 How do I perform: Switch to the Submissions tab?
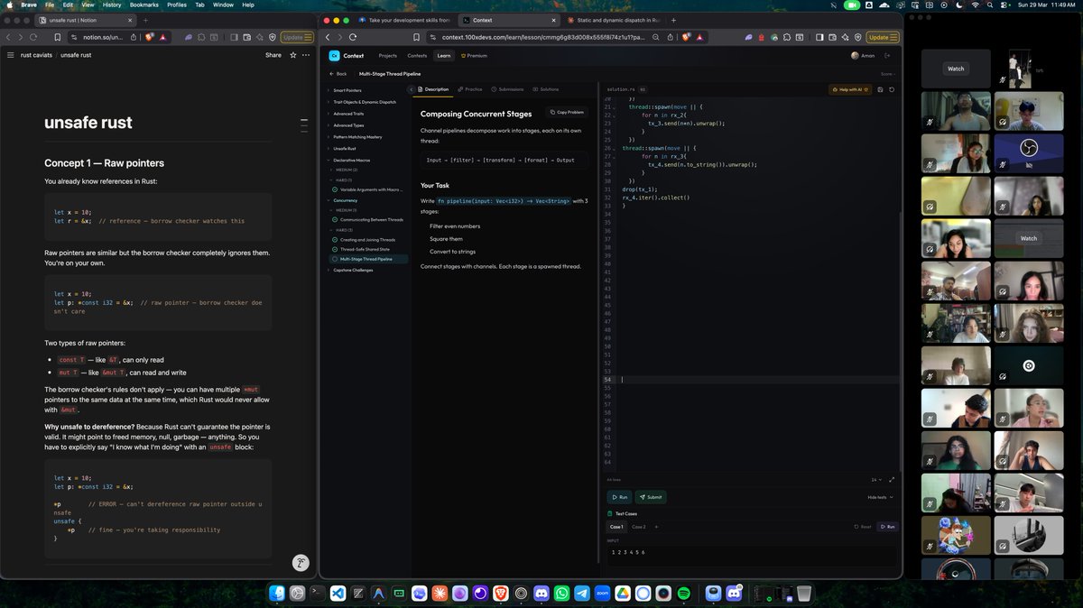coord(507,89)
